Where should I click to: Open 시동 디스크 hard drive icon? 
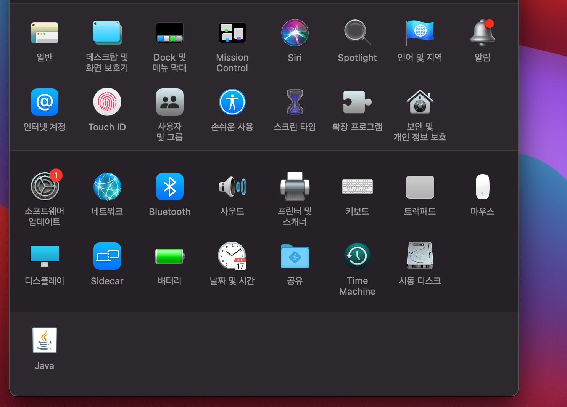[420, 256]
